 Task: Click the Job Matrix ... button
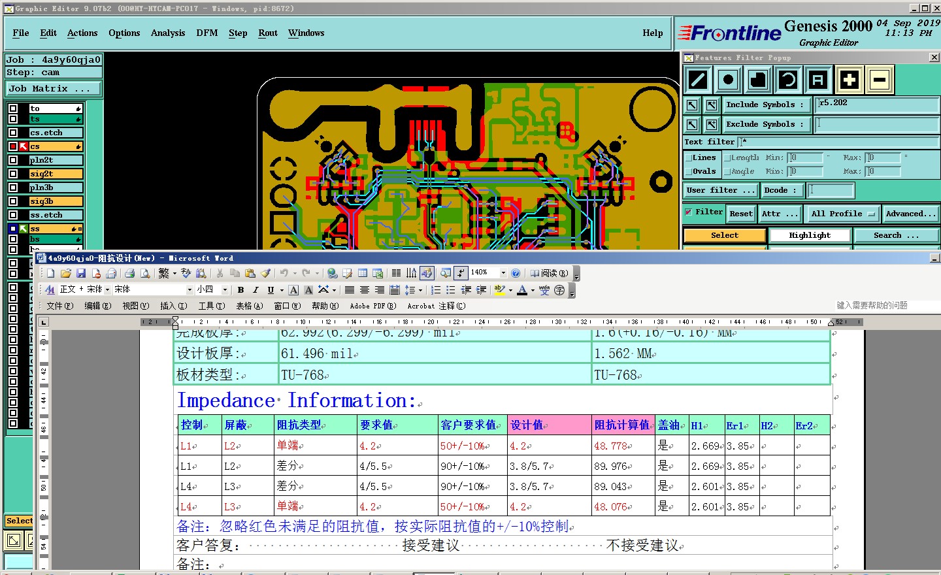click(54, 88)
